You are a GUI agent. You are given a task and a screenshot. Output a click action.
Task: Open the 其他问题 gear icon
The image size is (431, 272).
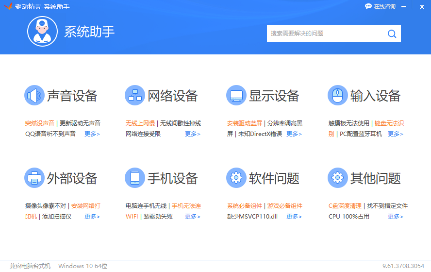[x=338, y=178]
